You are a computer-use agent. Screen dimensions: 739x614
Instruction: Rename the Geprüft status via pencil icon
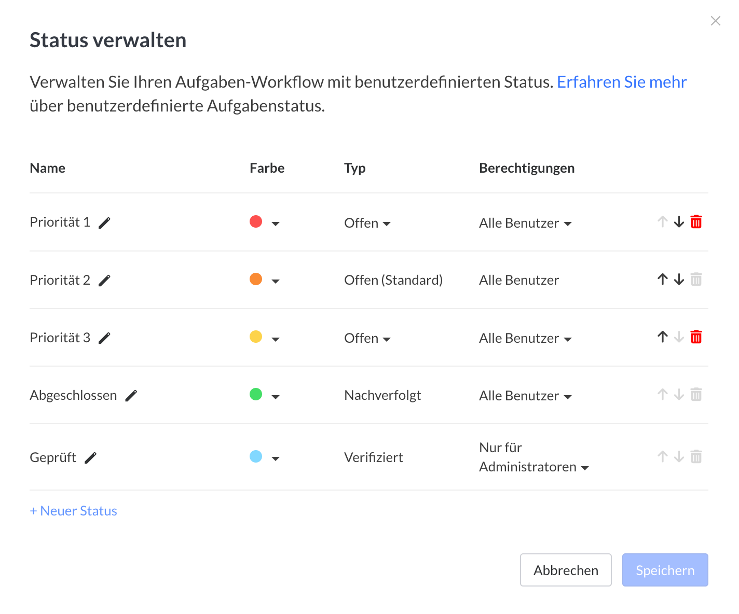[90, 458]
